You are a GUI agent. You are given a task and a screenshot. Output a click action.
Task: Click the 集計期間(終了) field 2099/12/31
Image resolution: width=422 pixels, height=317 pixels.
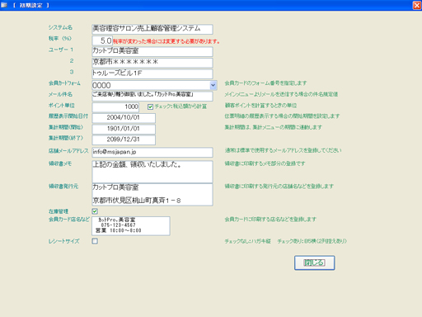tap(124, 140)
